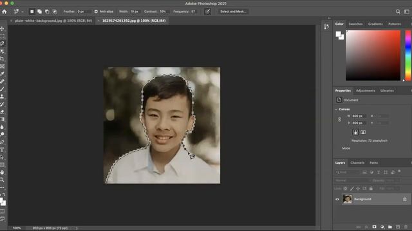Open the layer blend mode dropdown

(x=353, y=180)
